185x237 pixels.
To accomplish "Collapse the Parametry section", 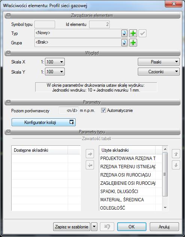I will click(9, 102).
